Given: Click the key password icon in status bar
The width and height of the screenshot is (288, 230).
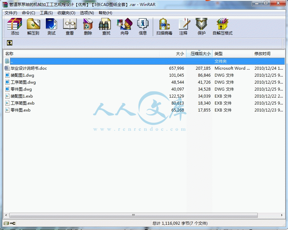Looking at the screenshot, I should 13,223.
